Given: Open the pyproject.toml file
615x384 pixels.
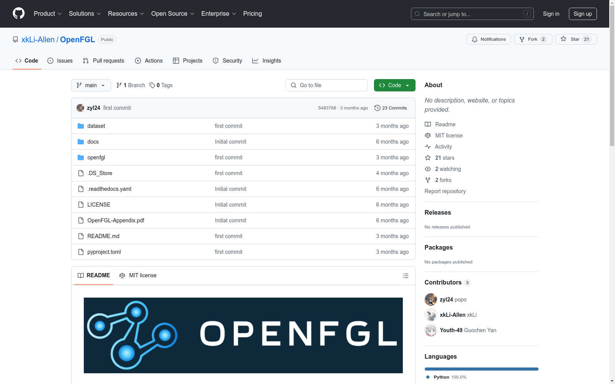Looking at the screenshot, I should pos(104,252).
